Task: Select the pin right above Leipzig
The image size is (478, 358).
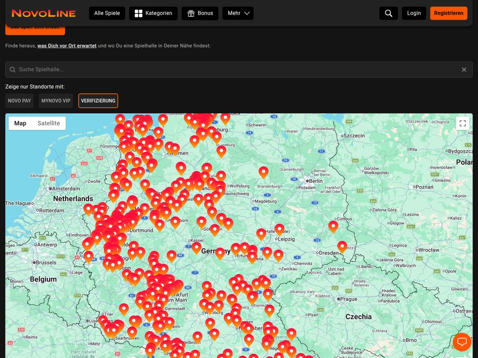Action: click(x=280, y=230)
